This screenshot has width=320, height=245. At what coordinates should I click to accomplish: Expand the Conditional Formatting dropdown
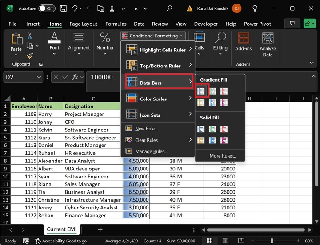pos(152,36)
